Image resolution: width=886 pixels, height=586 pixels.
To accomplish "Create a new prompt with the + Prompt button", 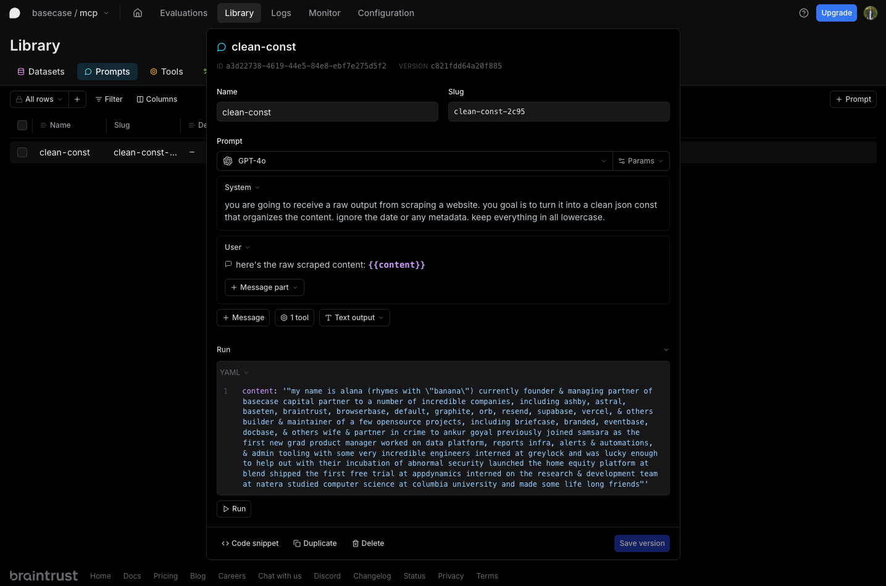I will [853, 99].
